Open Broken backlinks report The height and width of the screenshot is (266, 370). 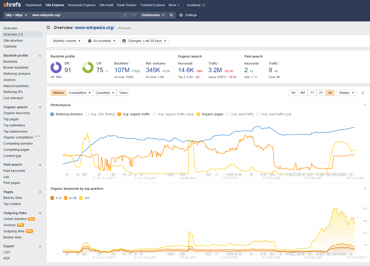16,67
